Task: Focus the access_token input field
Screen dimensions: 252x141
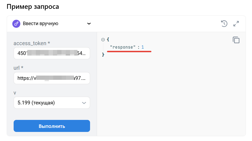Action: point(52,53)
